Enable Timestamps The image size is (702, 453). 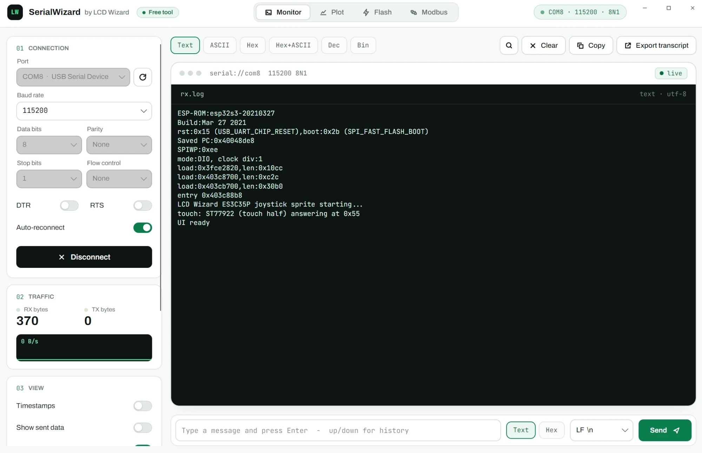tap(143, 406)
